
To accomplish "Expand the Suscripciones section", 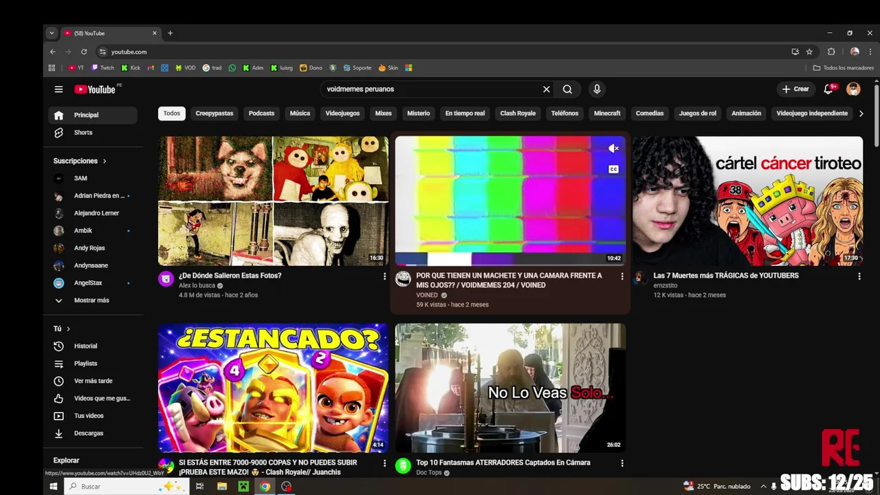I will (x=80, y=161).
